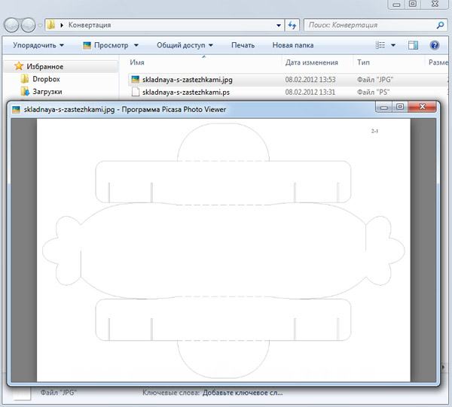Sort by Дата изменения column header
Image resolution: width=452 pixels, height=407 pixels.
[312, 62]
